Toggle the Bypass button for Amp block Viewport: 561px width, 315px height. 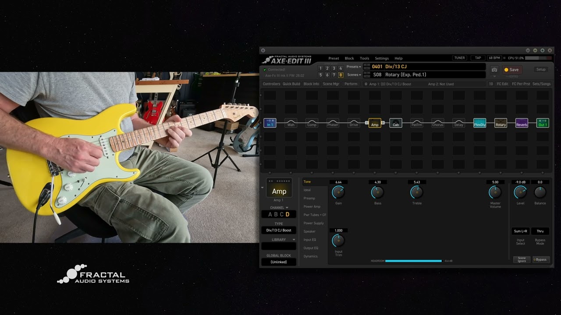541,259
